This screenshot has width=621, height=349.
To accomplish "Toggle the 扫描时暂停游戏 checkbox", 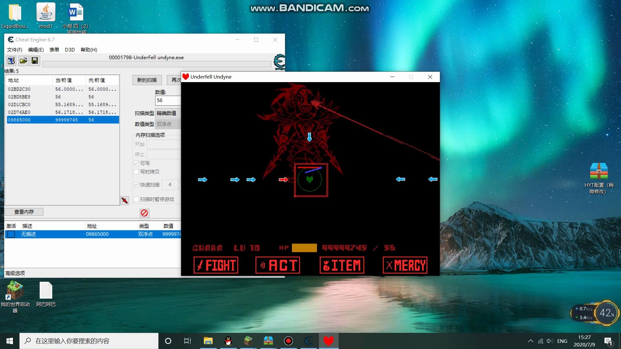I will click(x=136, y=199).
